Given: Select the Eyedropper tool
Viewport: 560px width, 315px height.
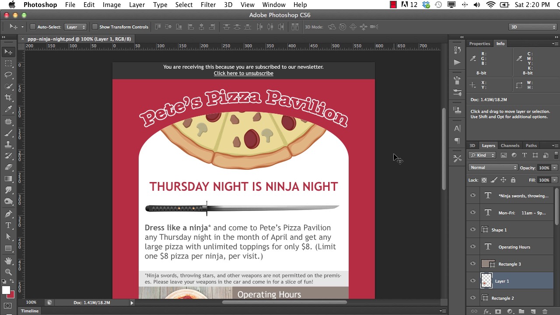Looking at the screenshot, I should pos(8,109).
